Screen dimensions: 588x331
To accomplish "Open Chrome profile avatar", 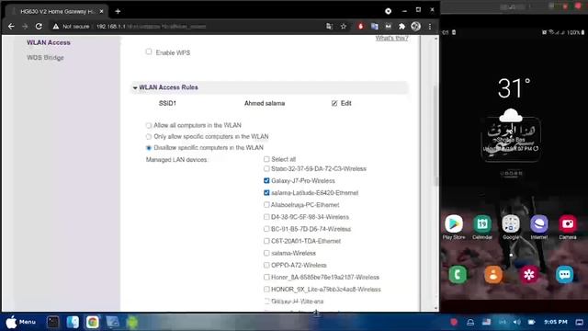I will [x=415, y=27].
